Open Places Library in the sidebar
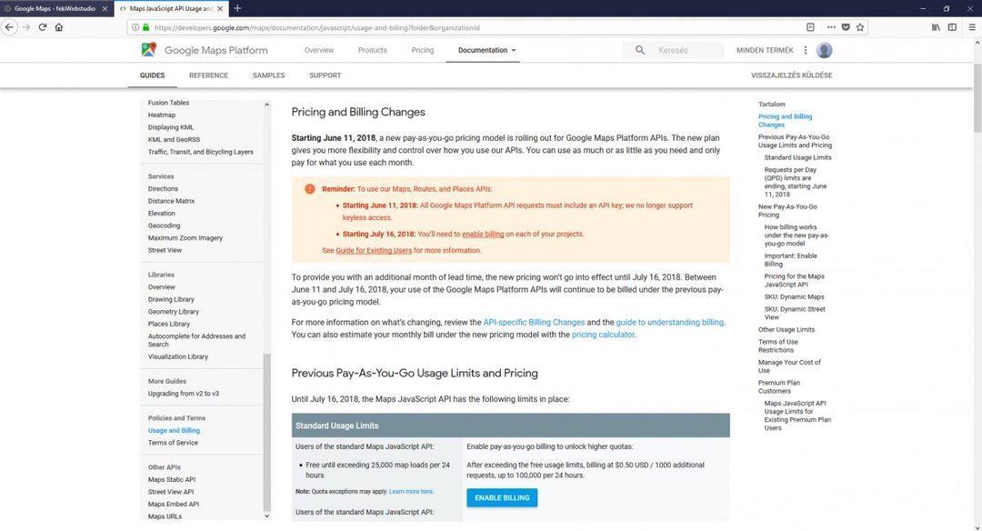Screen dimensions: 982x531 point(168,324)
